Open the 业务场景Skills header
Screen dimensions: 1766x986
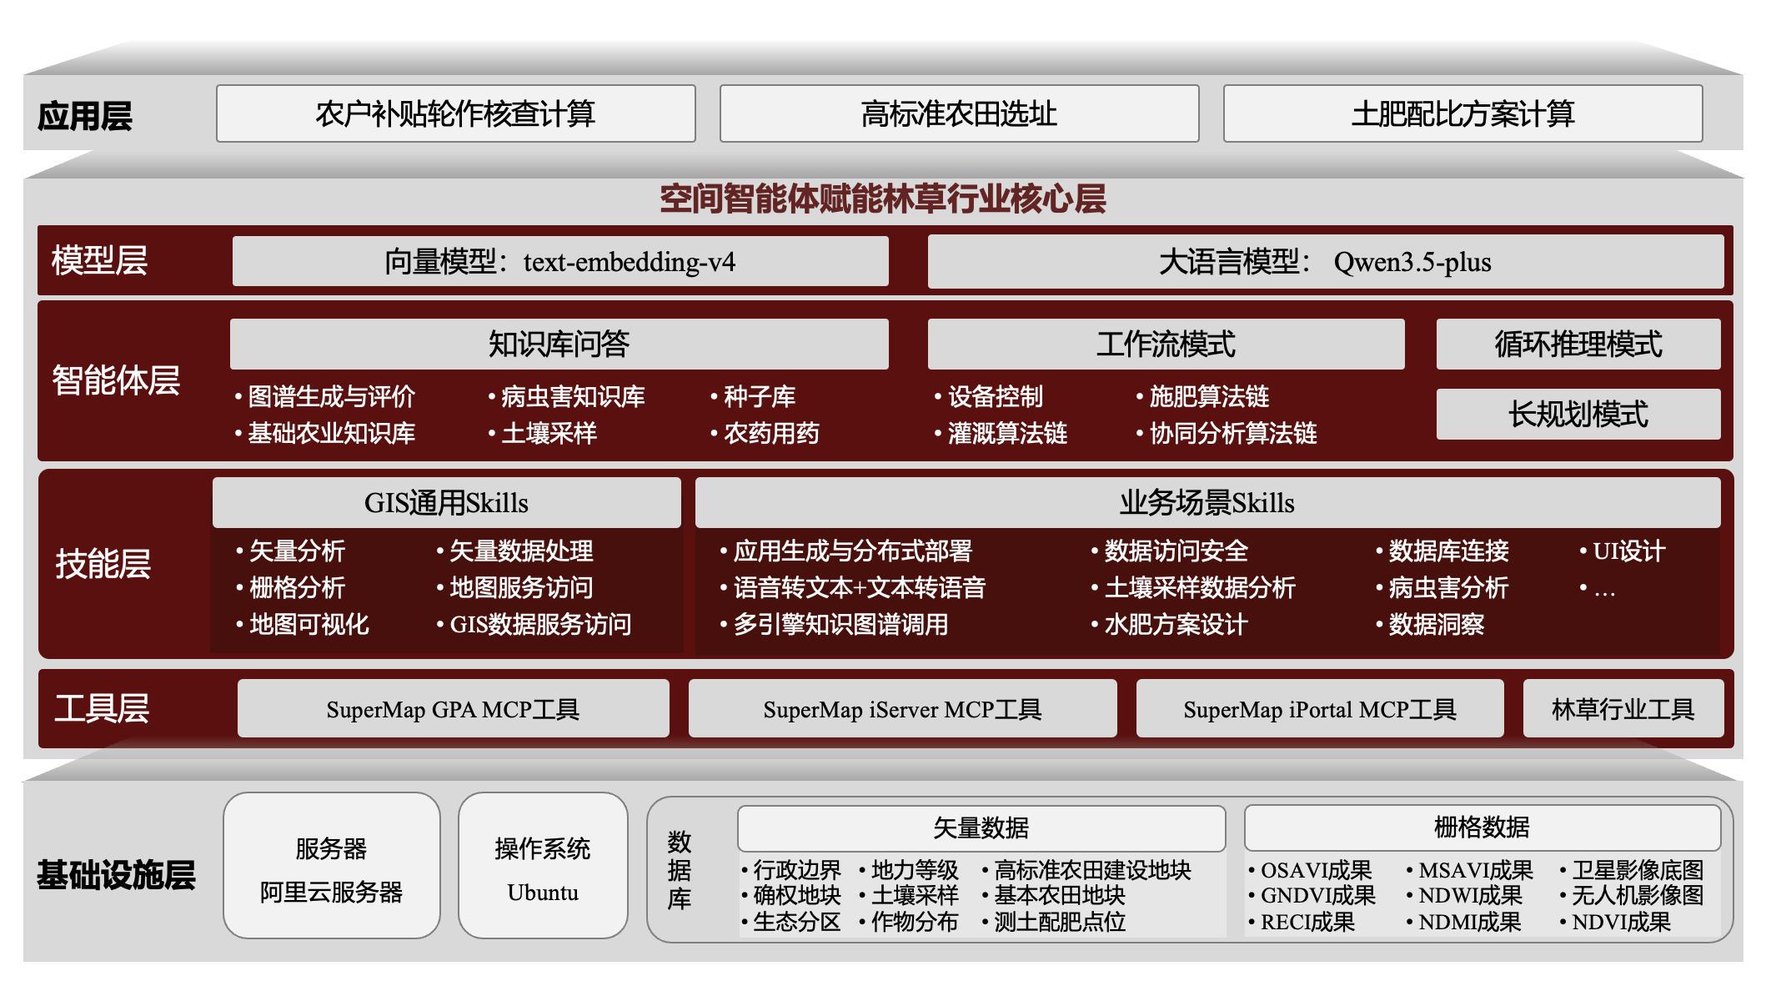point(1207,502)
